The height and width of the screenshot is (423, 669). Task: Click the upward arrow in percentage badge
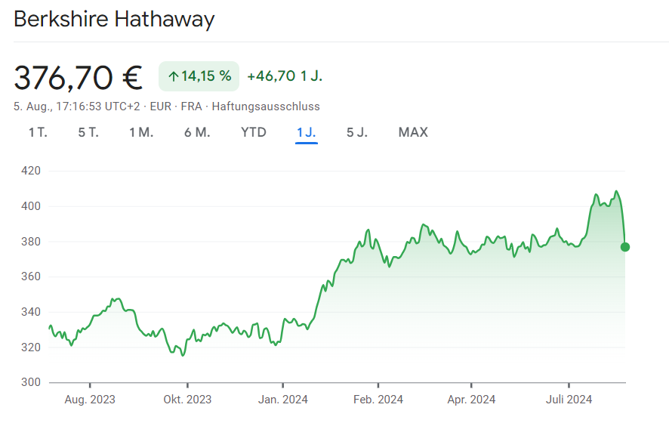[x=173, y=76]
